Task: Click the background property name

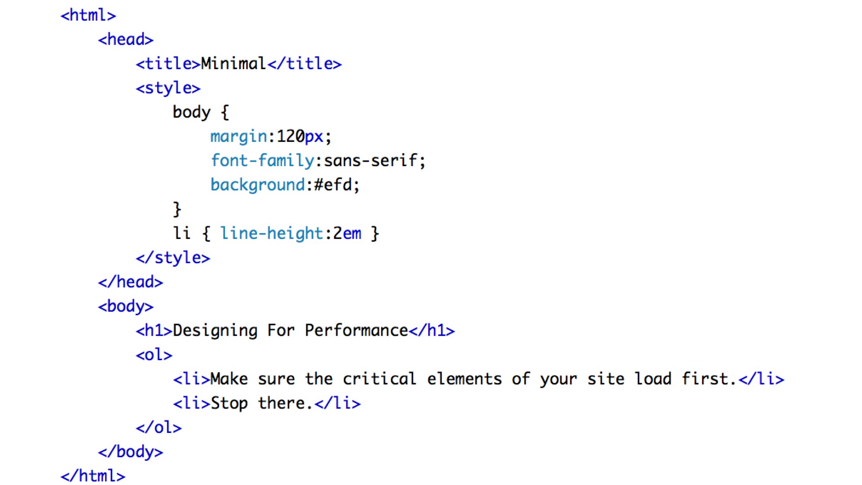Action: pyautogui.click(x=258, y=185)
